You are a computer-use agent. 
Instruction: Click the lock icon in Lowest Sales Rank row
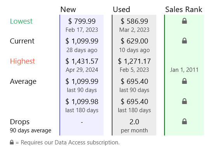coord(184,21)
